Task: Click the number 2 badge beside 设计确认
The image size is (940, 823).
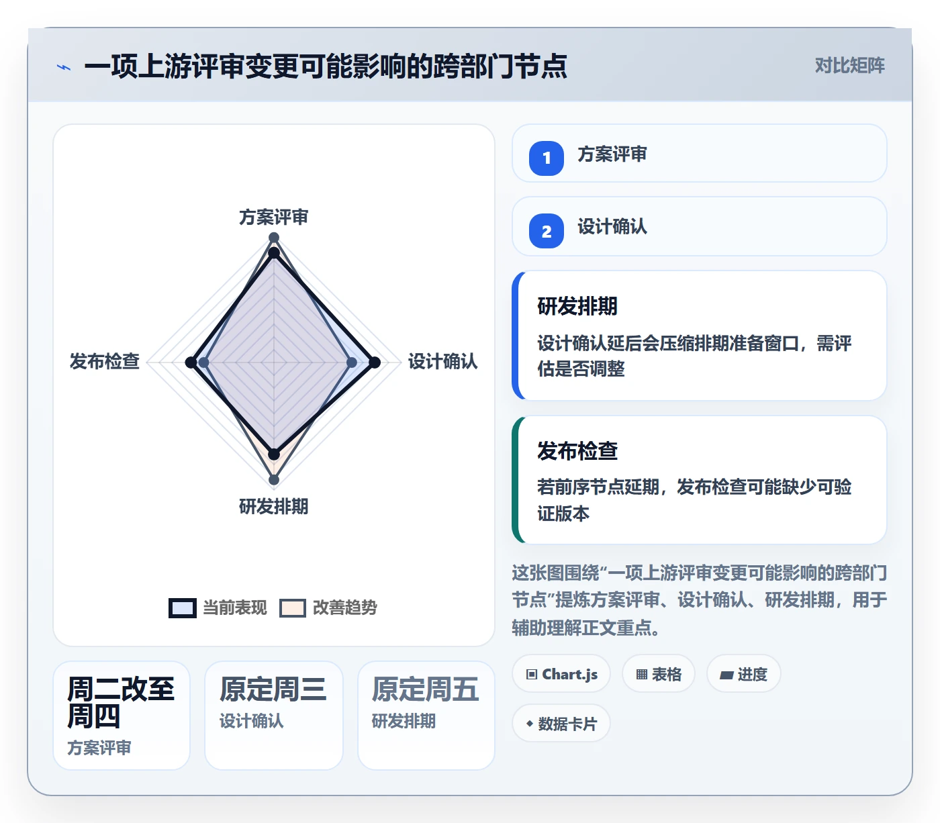Action: [x=547, y=231]
